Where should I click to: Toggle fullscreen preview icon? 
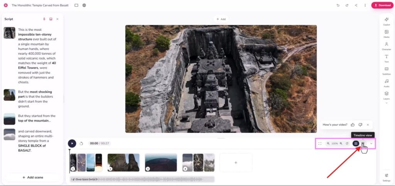click(x=320, y=144)
